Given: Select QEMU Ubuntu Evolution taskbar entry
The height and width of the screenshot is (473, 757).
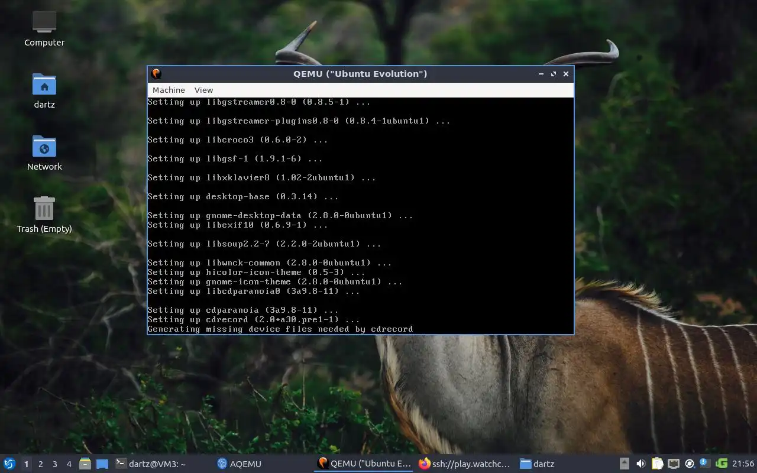Looking at the screenshot, I should coord(364,464).
